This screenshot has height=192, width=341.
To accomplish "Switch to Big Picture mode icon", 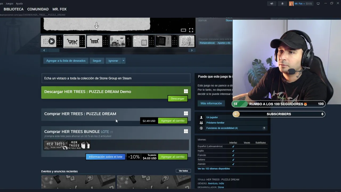I will 318,3.
